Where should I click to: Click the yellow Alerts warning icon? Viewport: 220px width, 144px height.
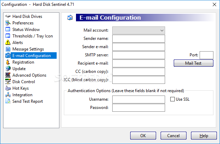click(x=8, y=43)
